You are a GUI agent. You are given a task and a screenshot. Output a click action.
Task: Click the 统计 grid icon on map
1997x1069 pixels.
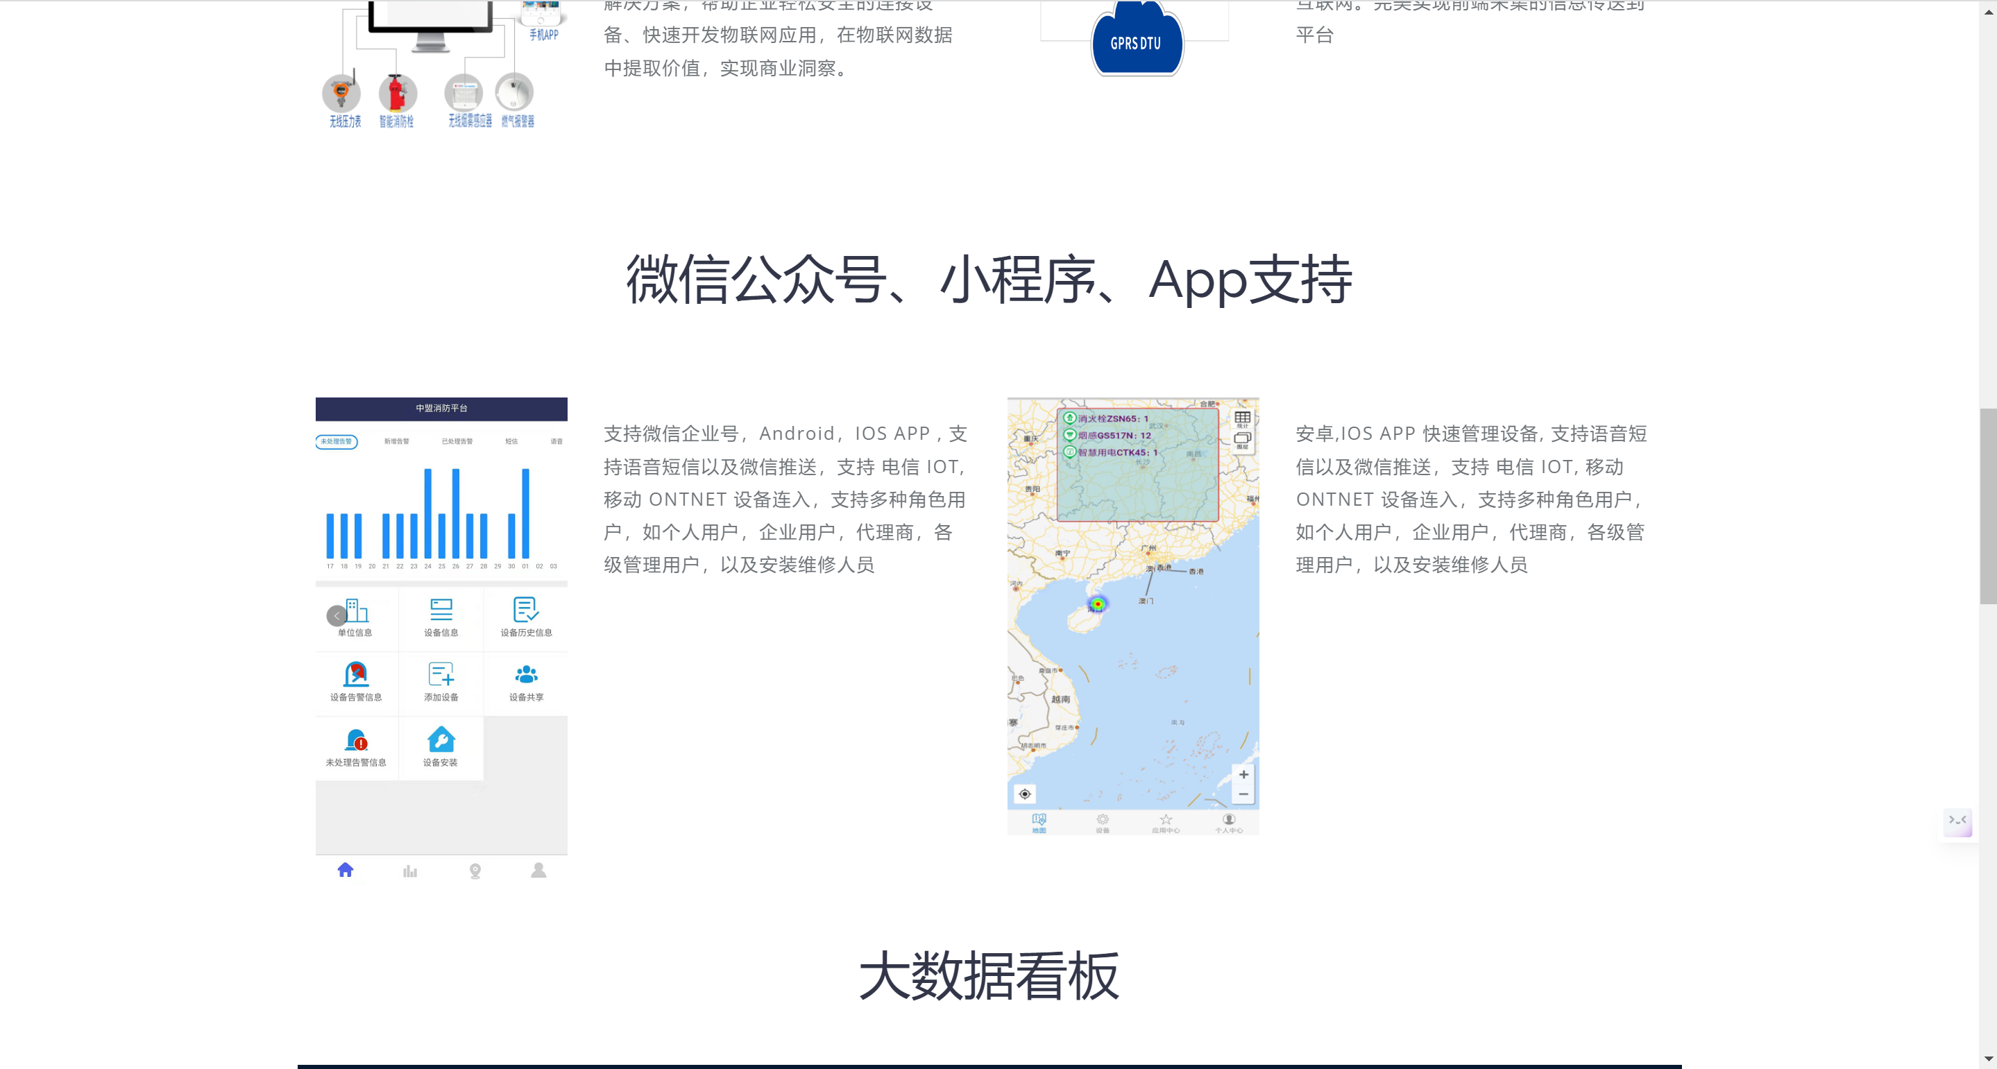tap(1243, 418)
